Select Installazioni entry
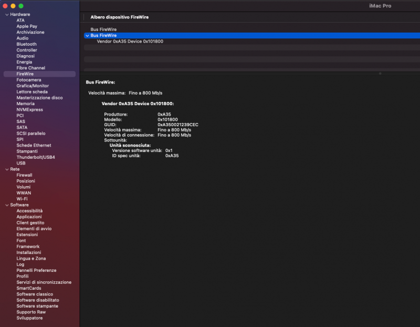420x327 pixels. 29,252
